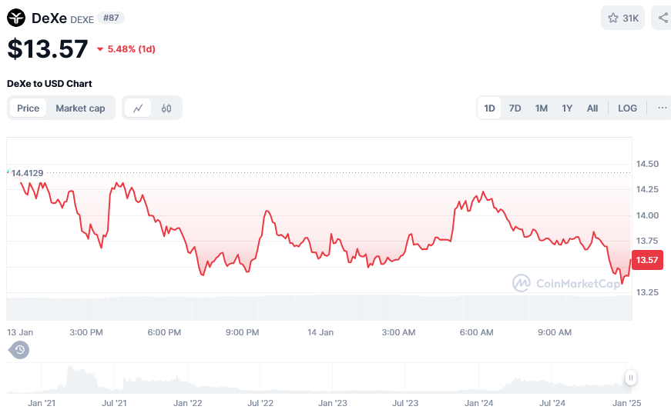This screenshot has height=413, width=671.
Task: Click the 14.00 y-axis label
Action: [x=647, y=215]
